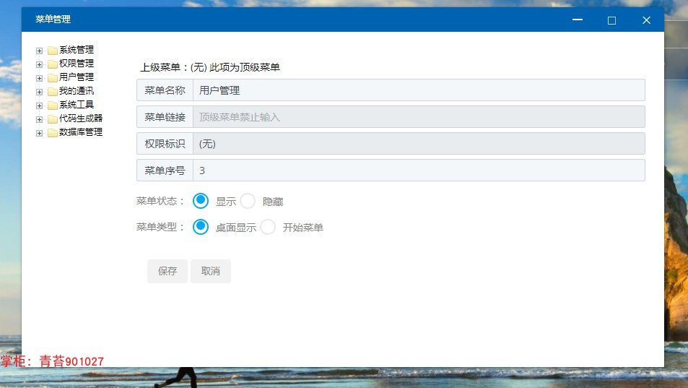Select the 我的通讯 tree label
Image resolution: width=688 pixels, height=388 pixels.
click(x=77, y=91)
